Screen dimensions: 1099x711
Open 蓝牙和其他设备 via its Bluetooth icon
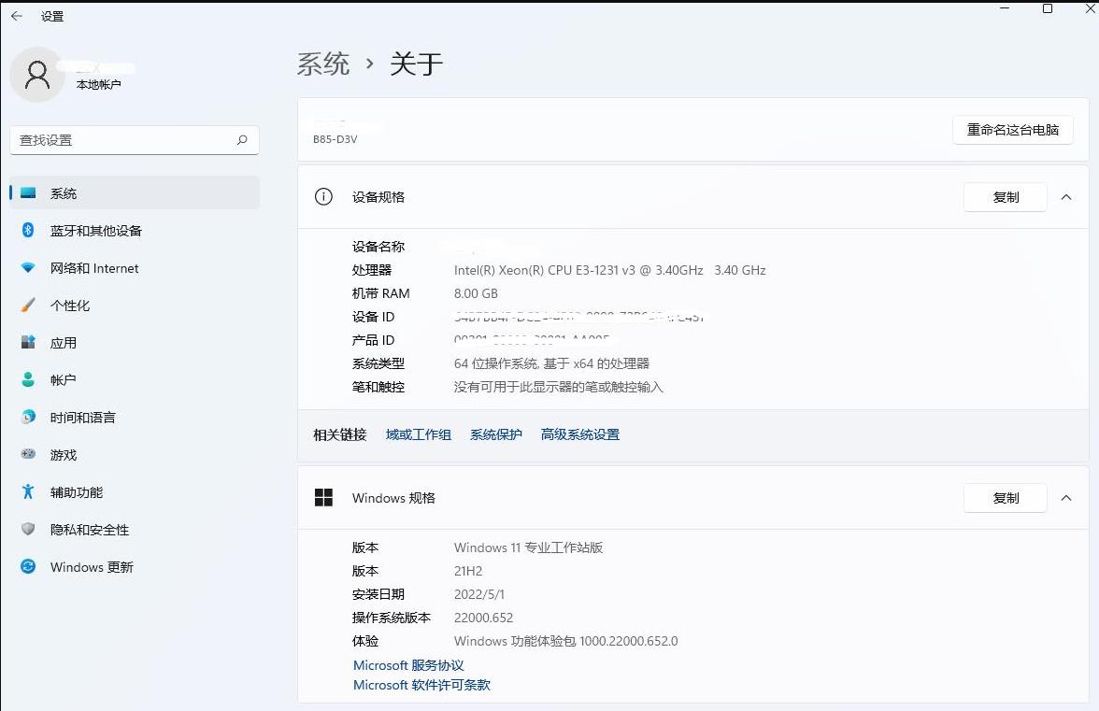coord(28,231)
